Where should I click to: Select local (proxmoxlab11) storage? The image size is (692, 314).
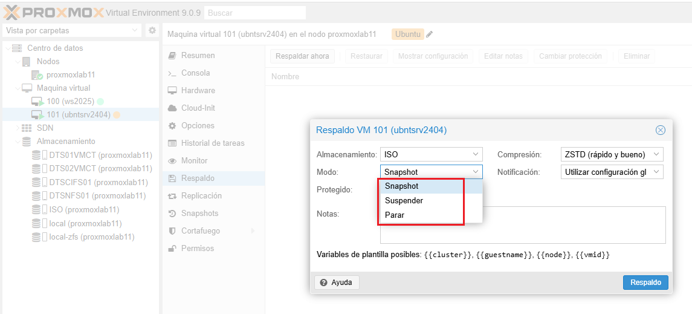pyautogui.click(x=80, y=223)
